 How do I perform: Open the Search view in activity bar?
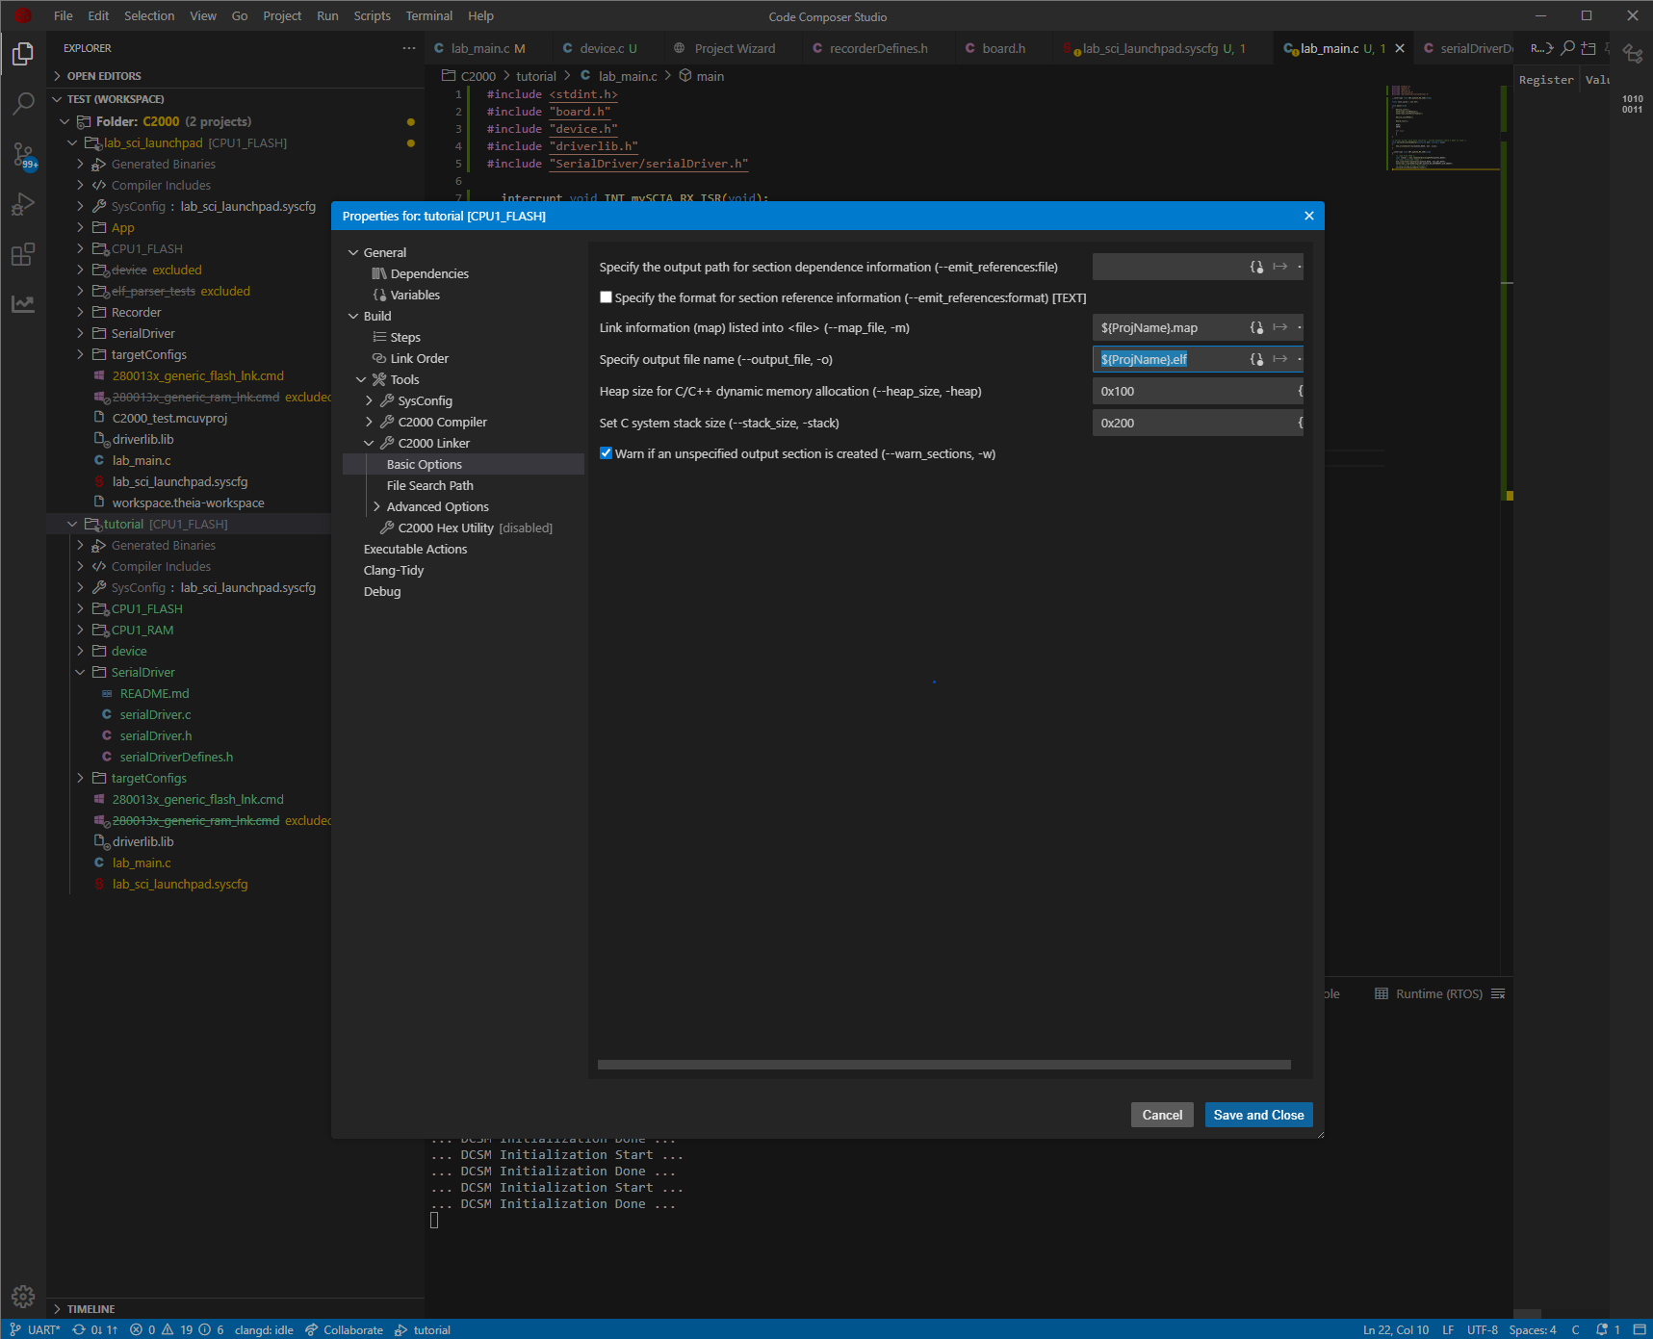click(23, 103)
